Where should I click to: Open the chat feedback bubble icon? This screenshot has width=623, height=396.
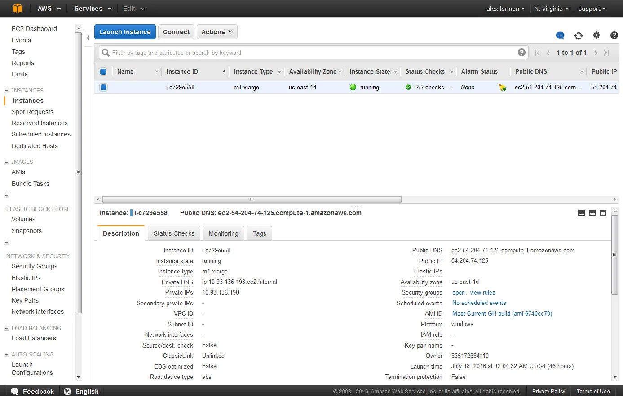(560, 35)
